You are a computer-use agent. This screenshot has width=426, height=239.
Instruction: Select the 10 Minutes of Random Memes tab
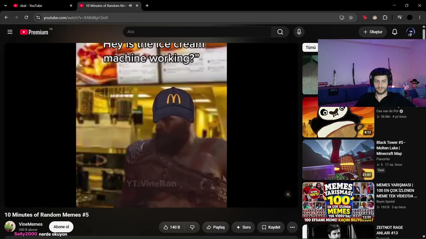(109, 6)
